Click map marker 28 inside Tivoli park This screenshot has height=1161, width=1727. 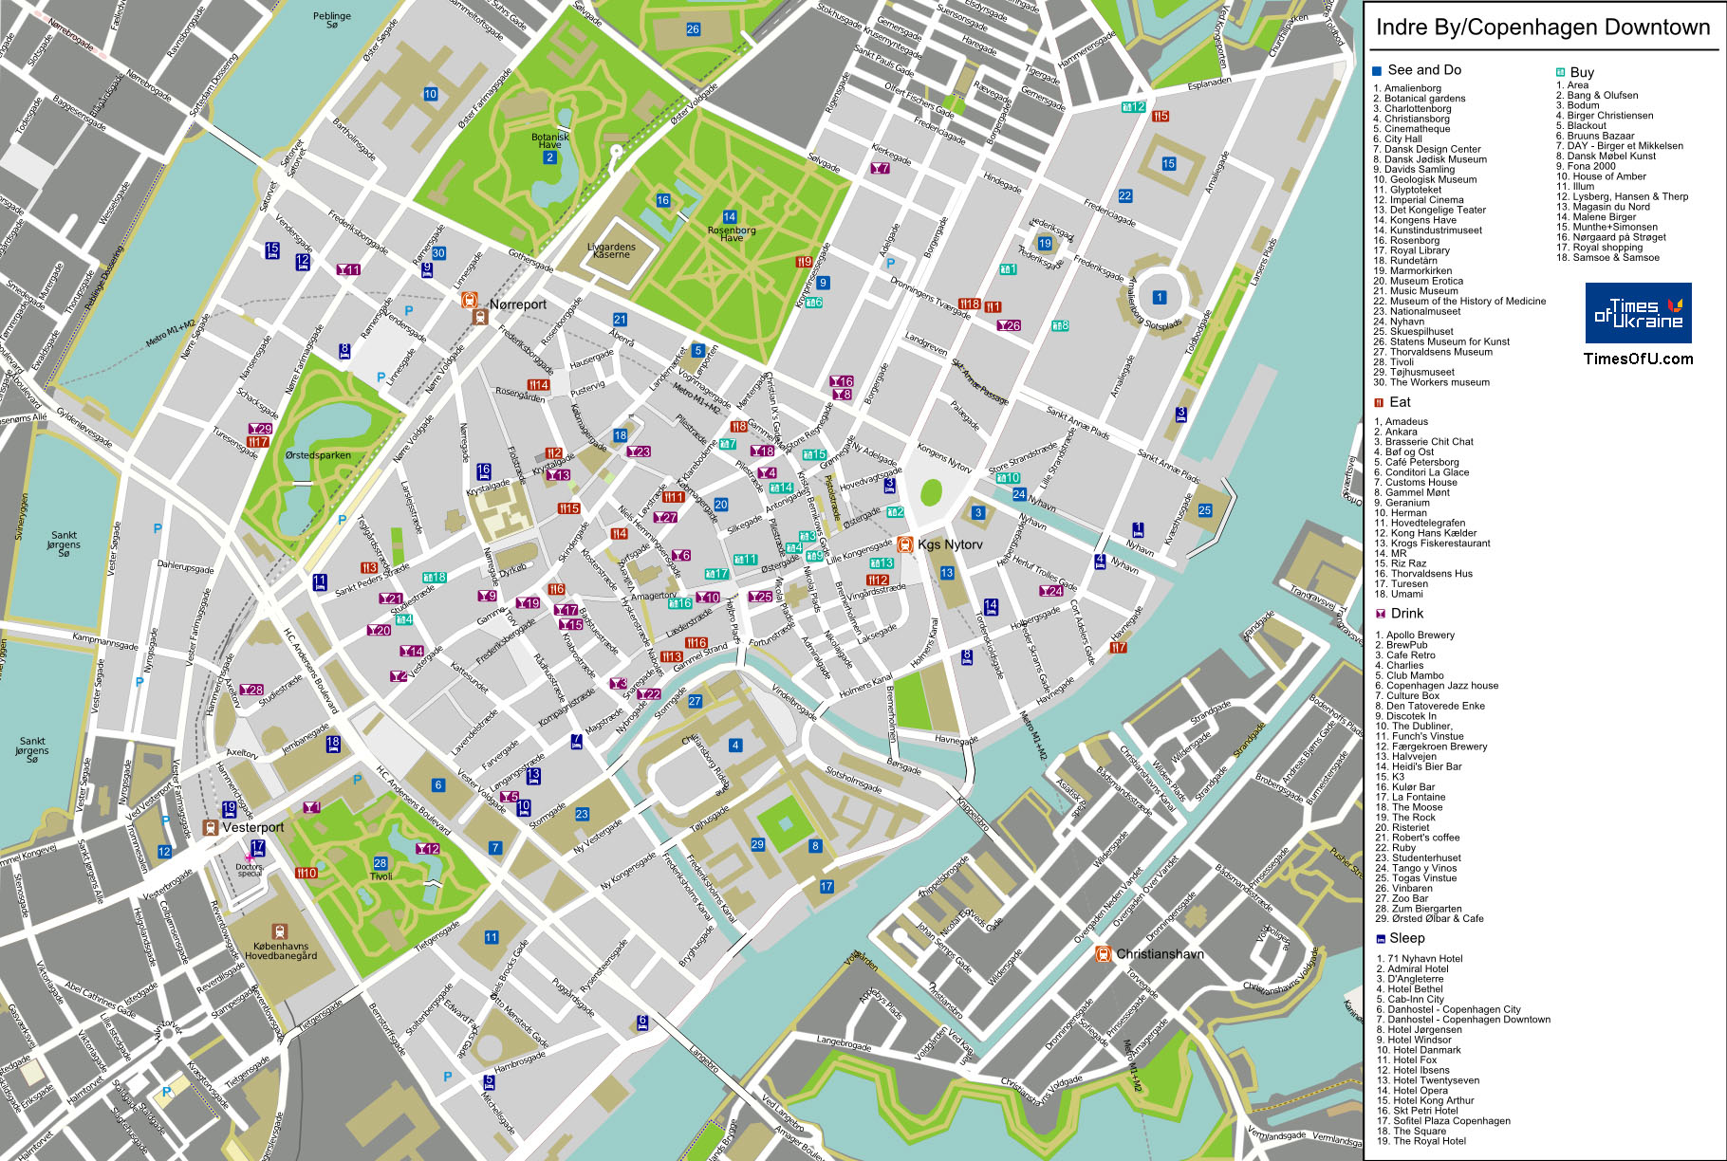click(x=381, y=863)
